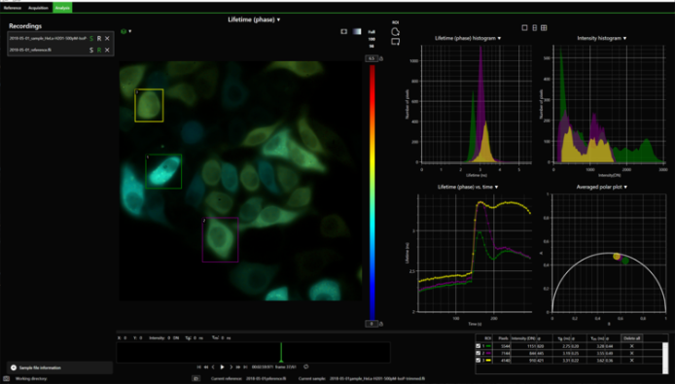Select yellow ROI 3 on the image
The image size is (675, 384).
pyautogui.click(x=149, y=105)
